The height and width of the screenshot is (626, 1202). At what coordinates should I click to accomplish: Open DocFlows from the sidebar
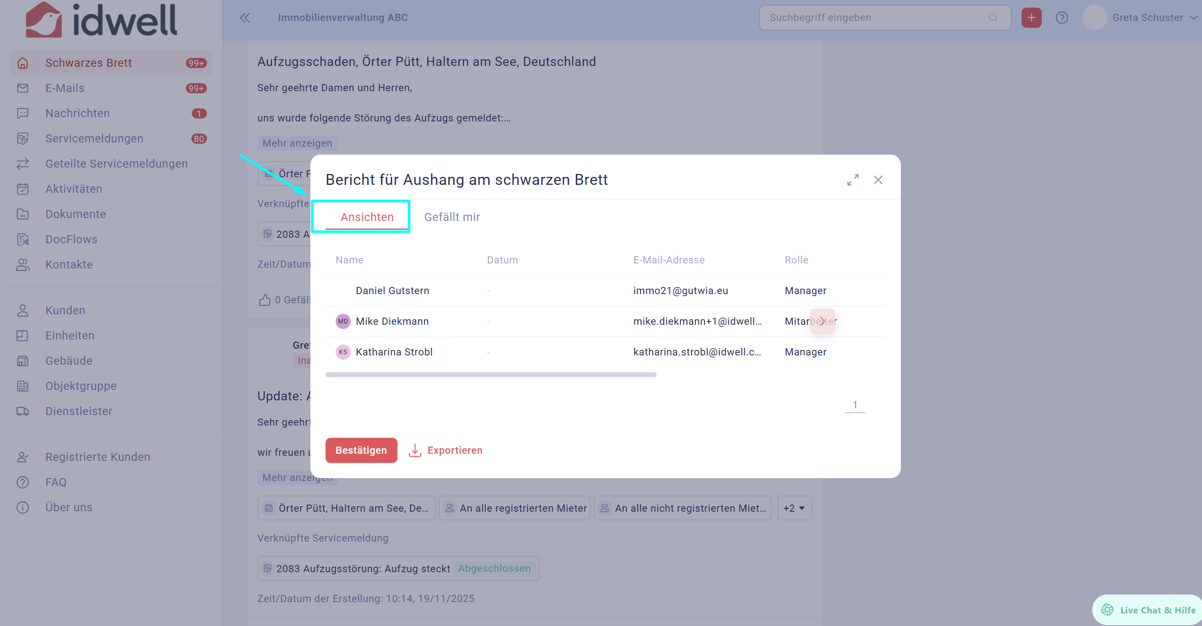(71, 239)
